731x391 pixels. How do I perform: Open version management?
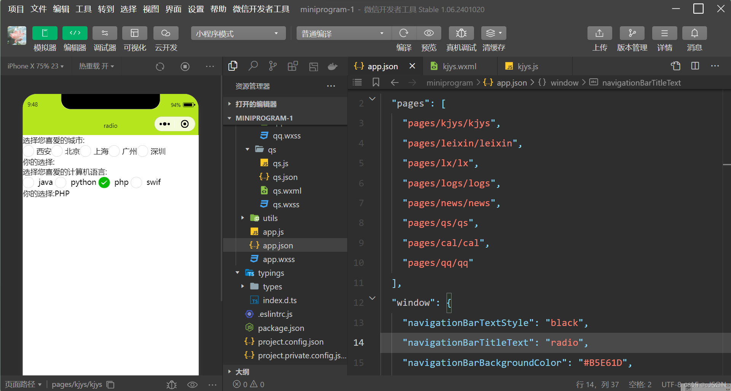632,33
